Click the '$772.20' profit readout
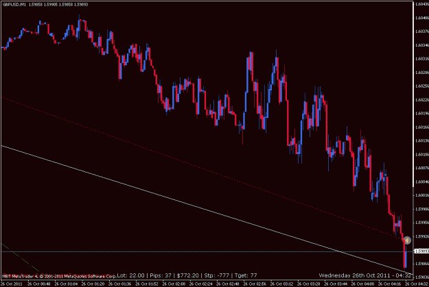Screen dimensions: 429x287 [x=187, y=275]
